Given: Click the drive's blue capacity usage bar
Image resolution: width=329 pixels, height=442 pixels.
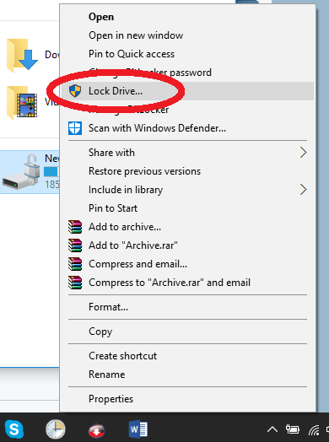Looking at the screenshot, I should pos(51,171).
